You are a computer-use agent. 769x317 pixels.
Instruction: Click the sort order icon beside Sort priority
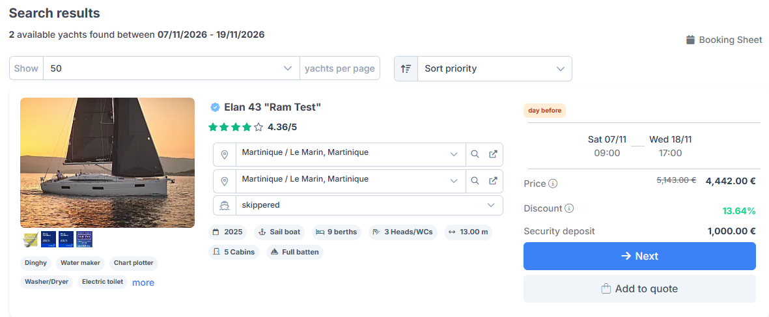click(406, 68)
